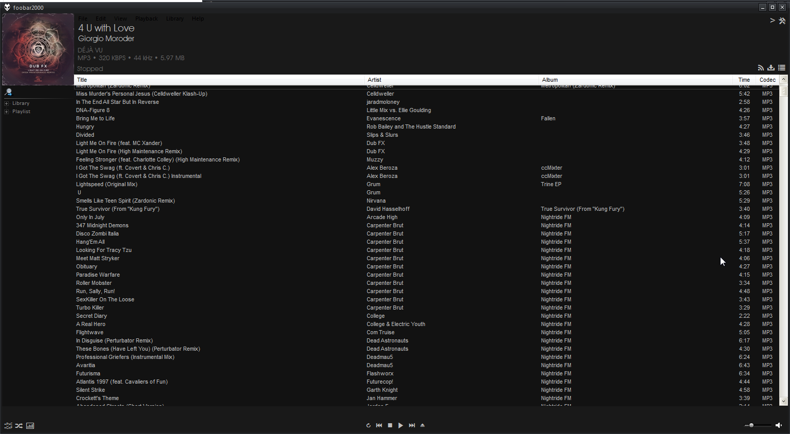Select track "Flightwave"
790x434 pixels.
click(89, 332)
